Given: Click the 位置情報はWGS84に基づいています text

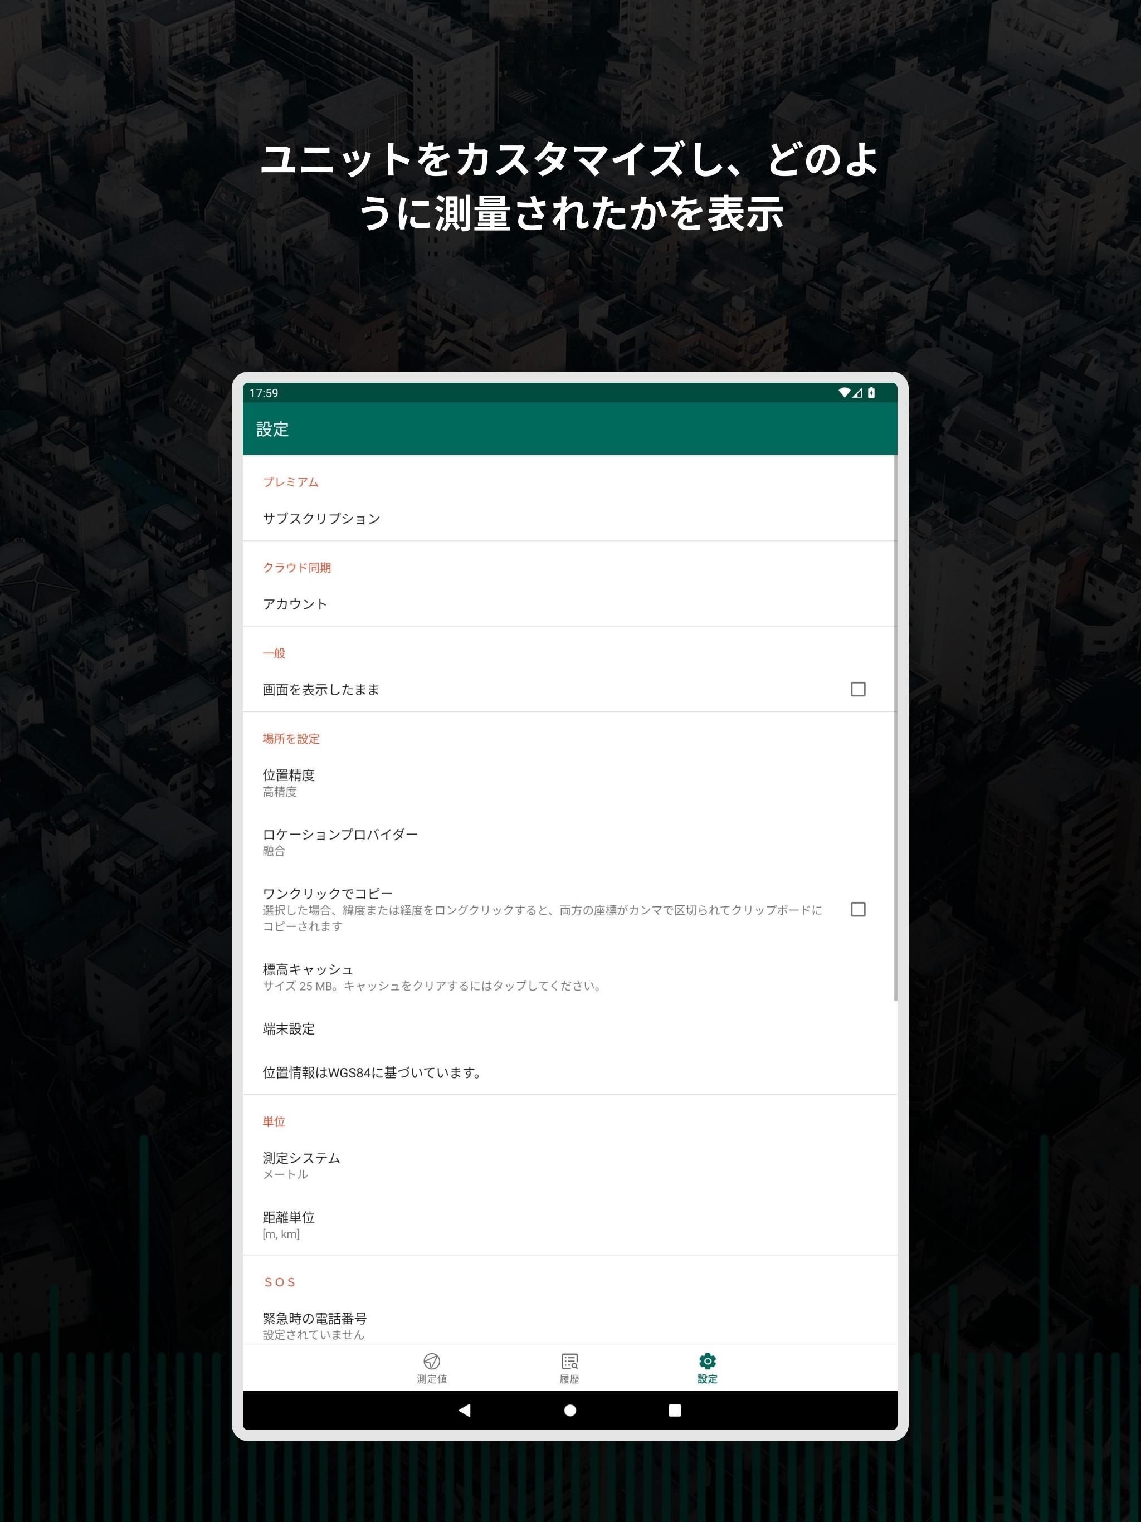Looking at the screenshot, I should pos(372,1072).
